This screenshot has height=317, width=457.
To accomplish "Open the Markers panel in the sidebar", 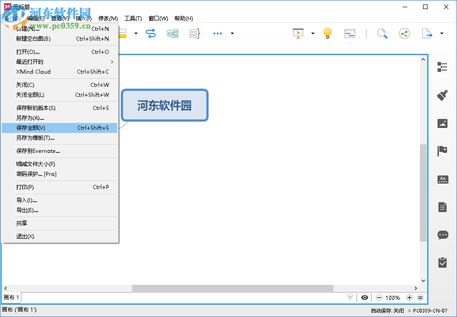I will point(443,151).
